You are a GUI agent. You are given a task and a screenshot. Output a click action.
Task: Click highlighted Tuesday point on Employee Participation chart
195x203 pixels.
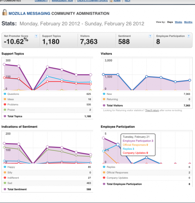tap(118, 144)
